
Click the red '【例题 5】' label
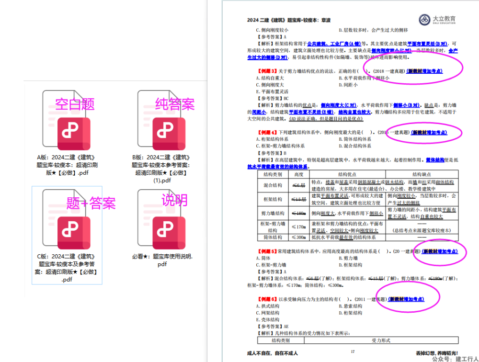(x=267, y=251)
